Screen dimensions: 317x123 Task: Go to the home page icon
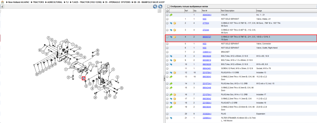2,2
